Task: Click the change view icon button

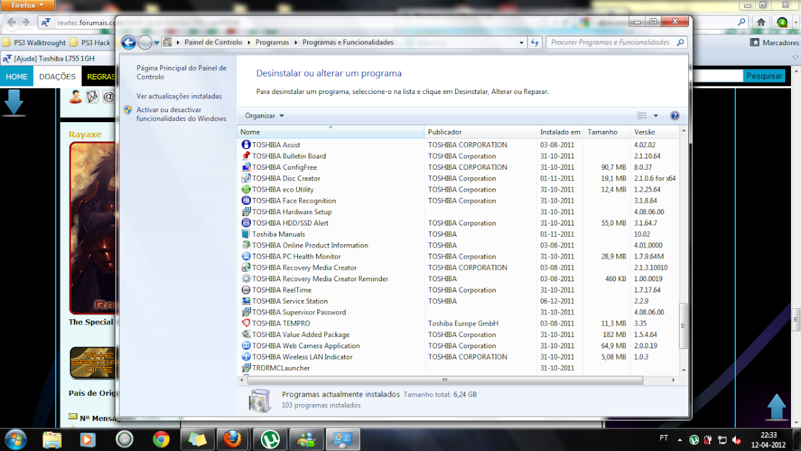Action: click(x=642, y=116)
